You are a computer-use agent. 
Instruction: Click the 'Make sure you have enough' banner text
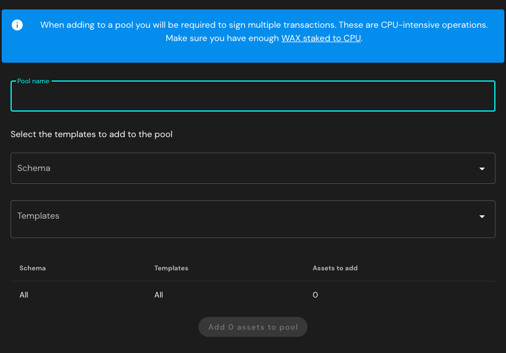coord(222,38)
